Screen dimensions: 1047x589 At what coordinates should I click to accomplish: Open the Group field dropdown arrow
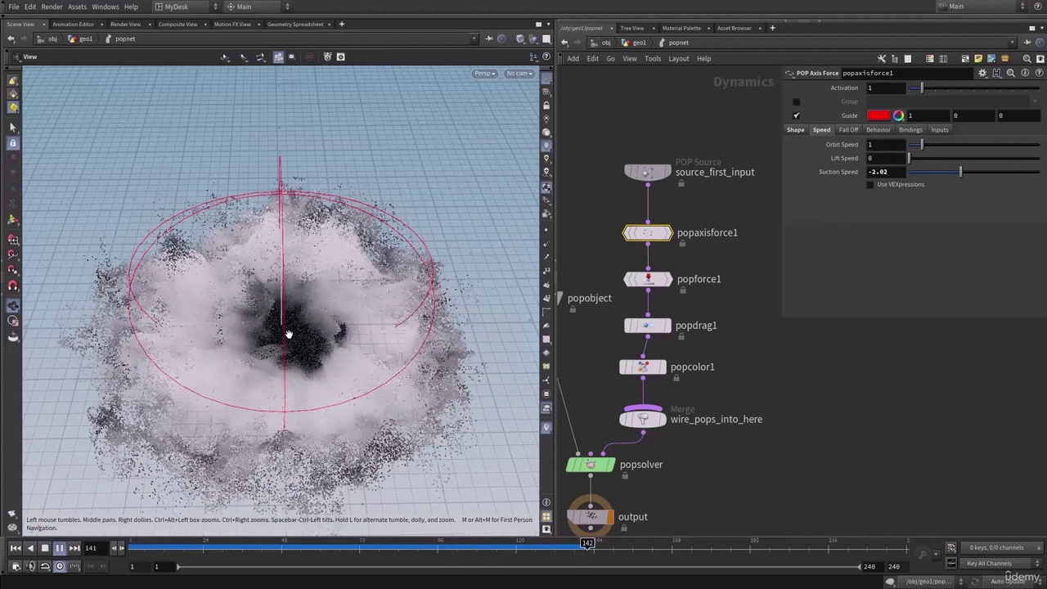[1034, 101]
